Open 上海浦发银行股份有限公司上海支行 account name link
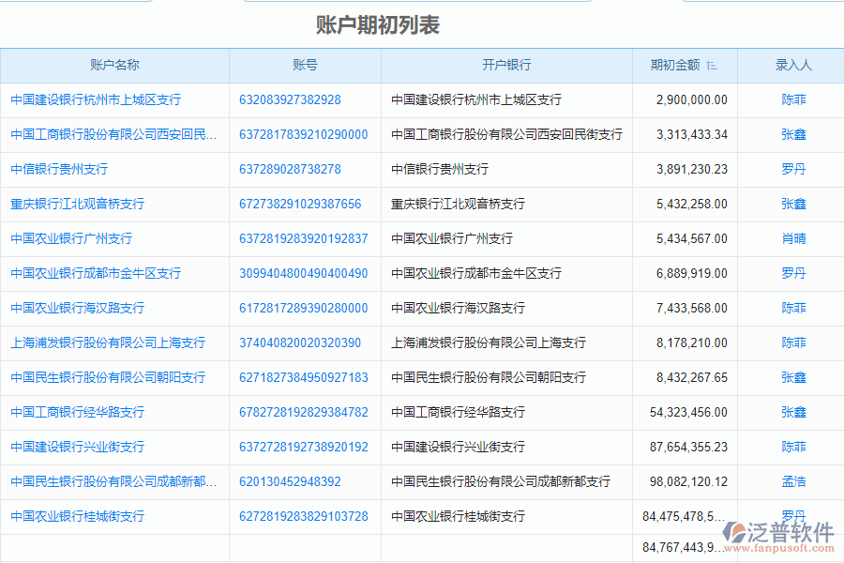 pos(108,342)
